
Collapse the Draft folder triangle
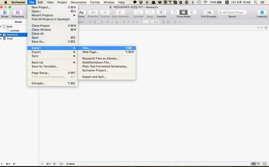pyautogui.click(x=1, y=27)
